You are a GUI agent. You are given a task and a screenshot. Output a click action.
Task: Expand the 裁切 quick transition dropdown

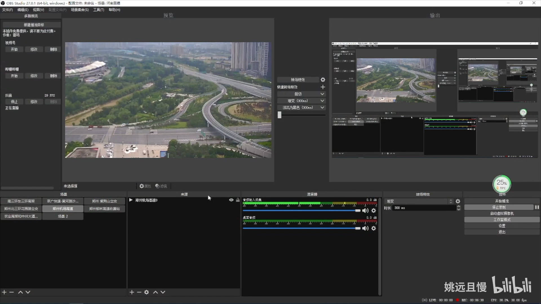click(322, 94)
